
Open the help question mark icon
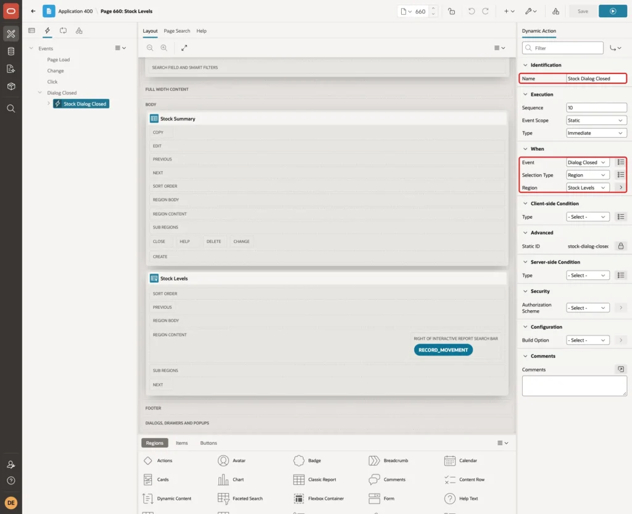tap(11, 481)
